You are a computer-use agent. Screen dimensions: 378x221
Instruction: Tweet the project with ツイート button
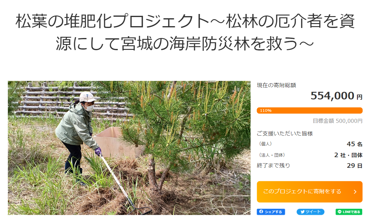click(x=310, y=212)
